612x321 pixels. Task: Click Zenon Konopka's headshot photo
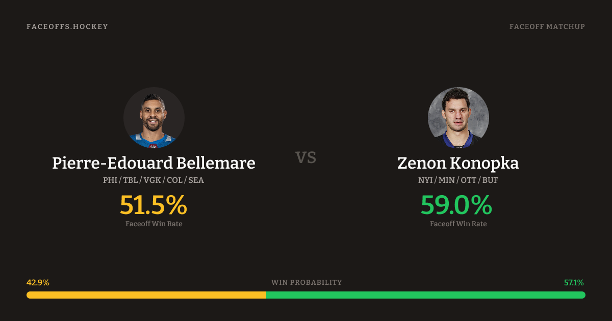point(458,118)
